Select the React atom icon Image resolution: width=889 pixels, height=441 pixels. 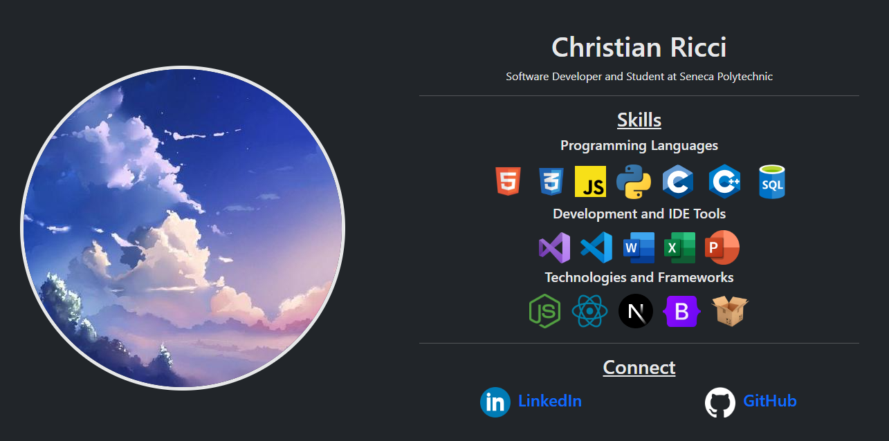point(589,311)
